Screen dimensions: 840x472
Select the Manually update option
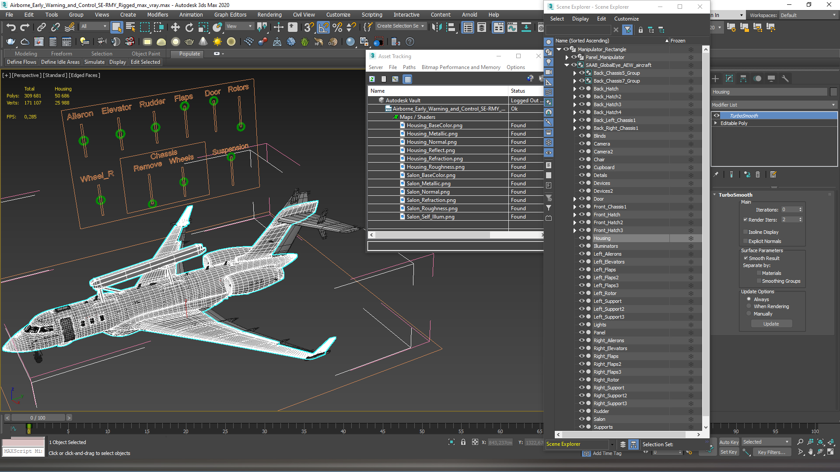tap(749, 314)
